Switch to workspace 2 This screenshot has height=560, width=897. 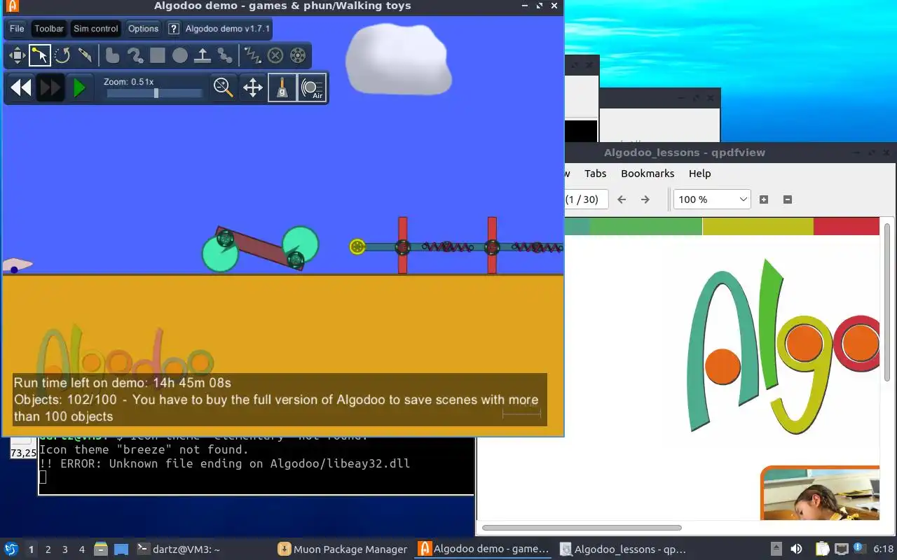pos(48,549)
